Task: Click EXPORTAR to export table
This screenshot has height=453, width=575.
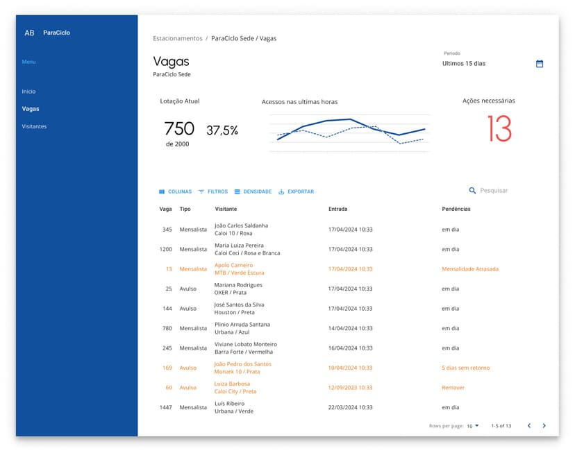Action: tap(296, 192)
